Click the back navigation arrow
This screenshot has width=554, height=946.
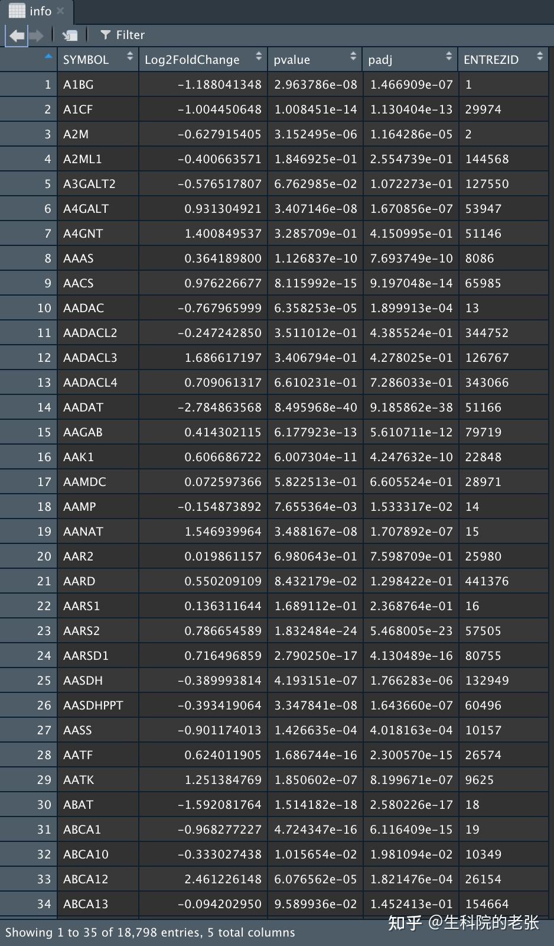coord(16,35)
